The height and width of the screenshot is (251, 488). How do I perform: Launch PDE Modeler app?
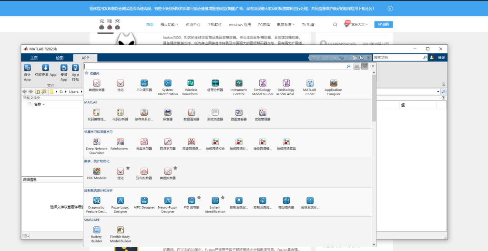[97, 173]
